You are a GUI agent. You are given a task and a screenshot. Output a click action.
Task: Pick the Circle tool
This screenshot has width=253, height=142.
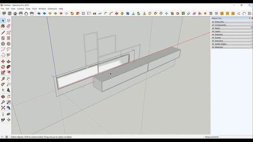point(3,44)
